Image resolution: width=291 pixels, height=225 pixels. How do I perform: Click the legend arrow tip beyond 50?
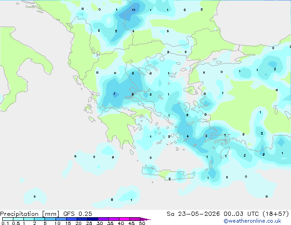point(145,219)
